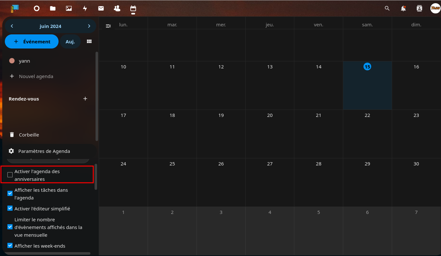The image size is (441, 256).
Task: Click the '+ Événement' button
Action: point(32,41)
